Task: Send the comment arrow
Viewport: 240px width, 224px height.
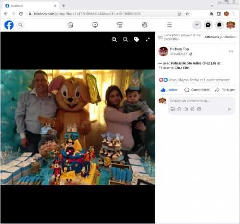Action: (x=229, y=109)
